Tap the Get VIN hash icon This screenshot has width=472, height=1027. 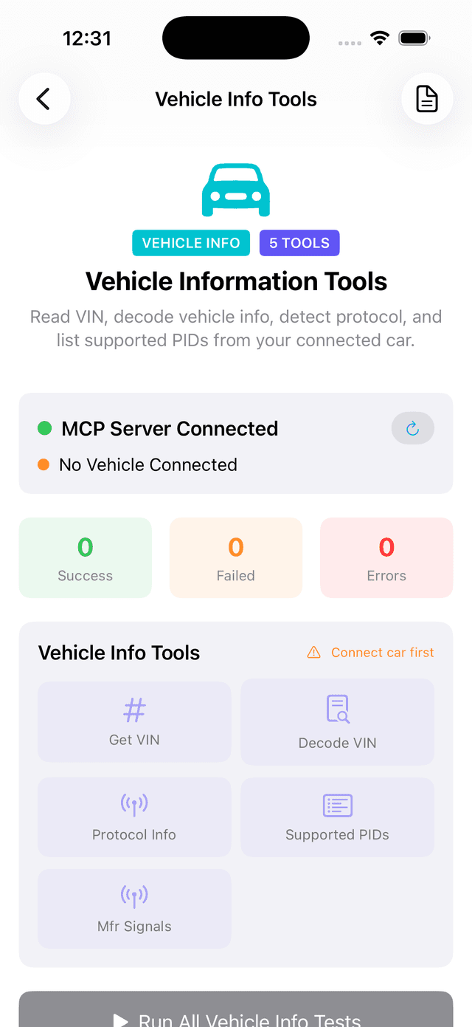133,710
